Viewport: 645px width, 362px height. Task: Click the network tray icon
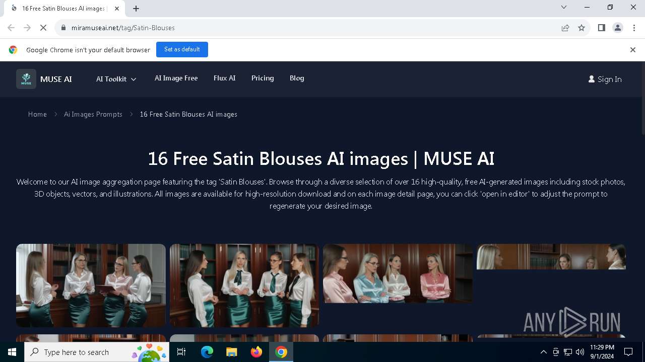tap(568, 352)
